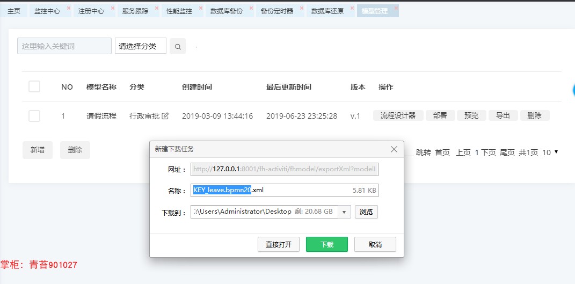Click the v.1 version cell
Viewport: 575px width, 284px height.
pyautogui.click(x=355, y=116)
